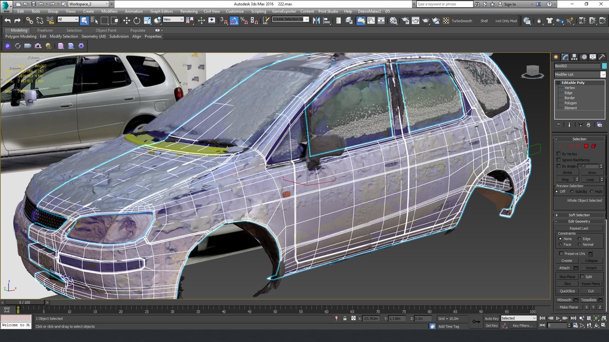Screen dimensions: 609x342
Task: Activate the Polygon selection icon
Action: click(586, 145)
